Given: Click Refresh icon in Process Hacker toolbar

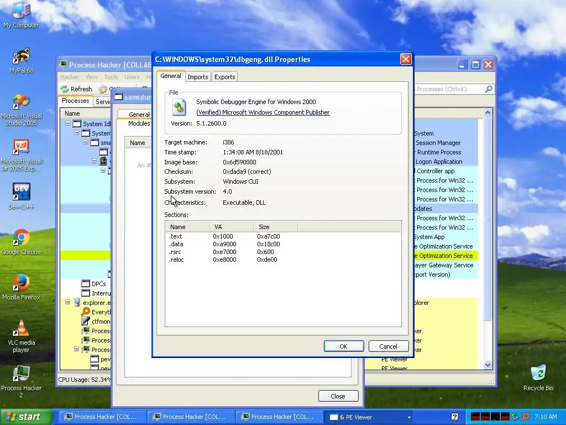Looking at the screenshot, I should (x=65, y=89).
